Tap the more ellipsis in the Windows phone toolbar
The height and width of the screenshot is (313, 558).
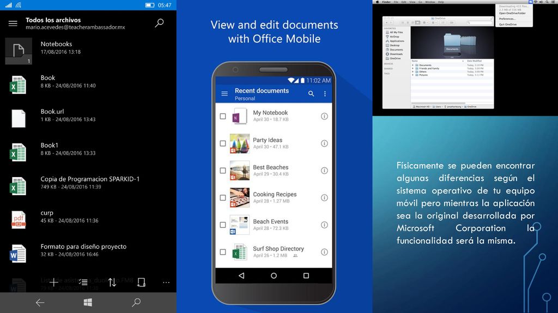(166, 283)
